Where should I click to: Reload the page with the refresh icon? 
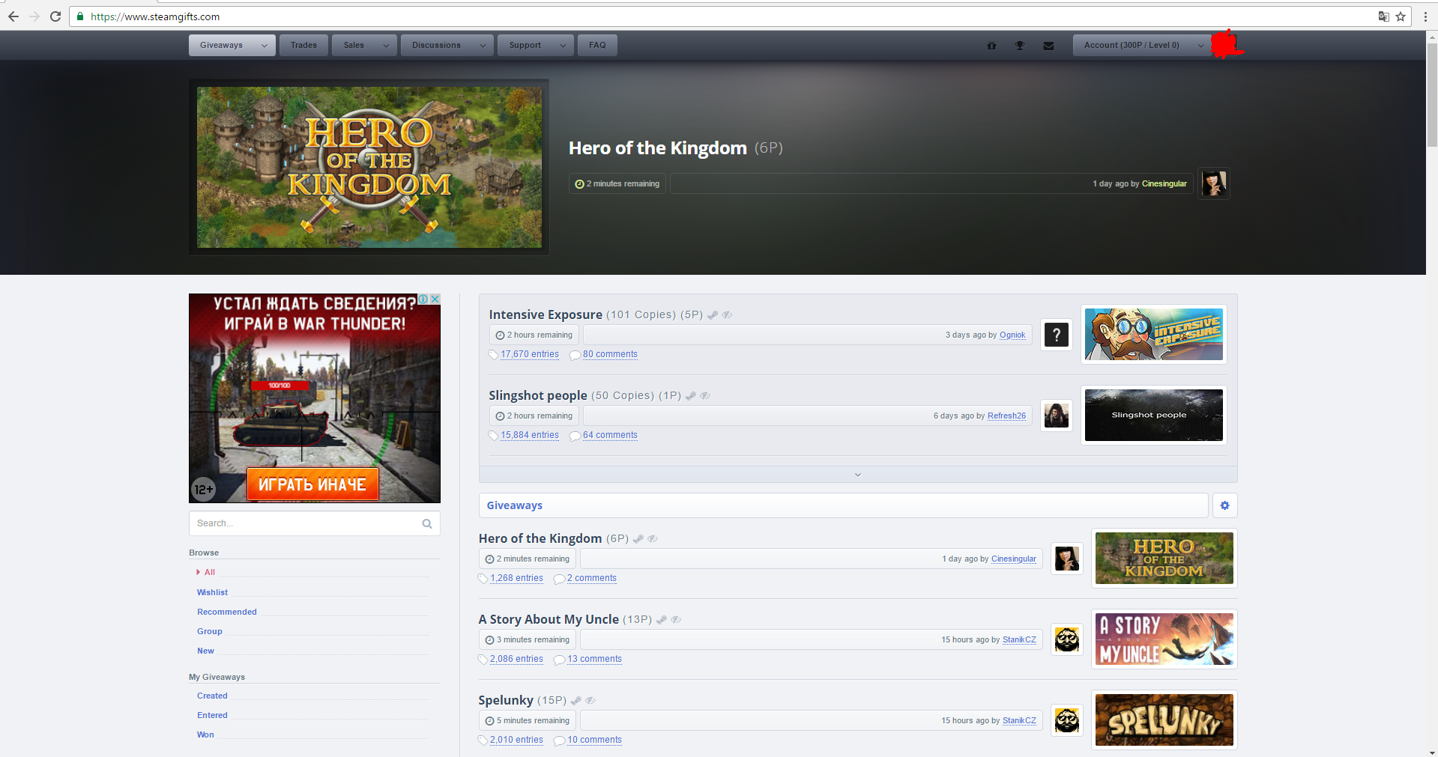click(55, 16)
